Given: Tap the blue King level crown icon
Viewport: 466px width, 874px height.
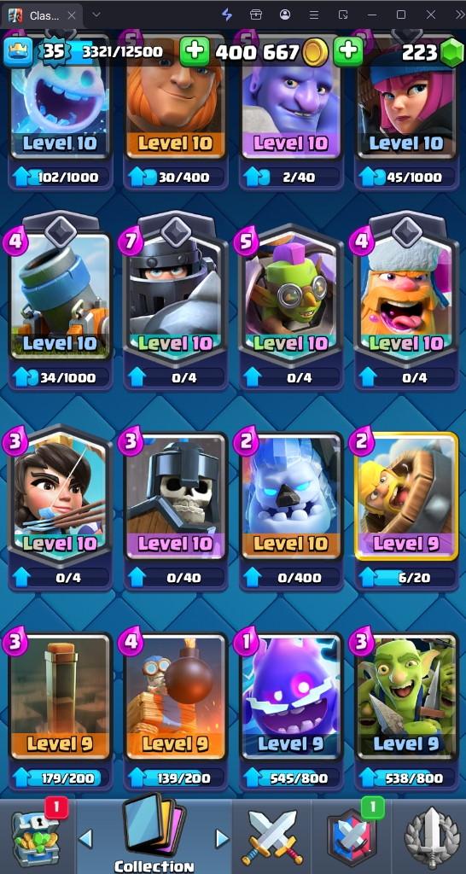Looking at the screenshot, I should [x=19, y=52].
